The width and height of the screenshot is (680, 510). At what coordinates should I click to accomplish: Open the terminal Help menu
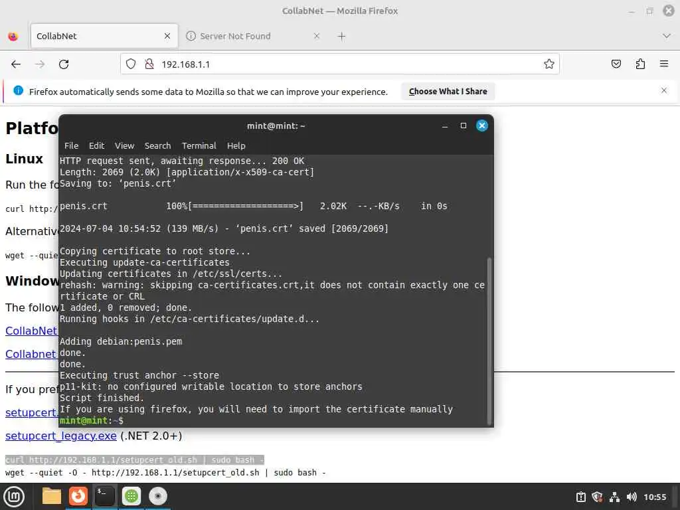tap(236, 145)
